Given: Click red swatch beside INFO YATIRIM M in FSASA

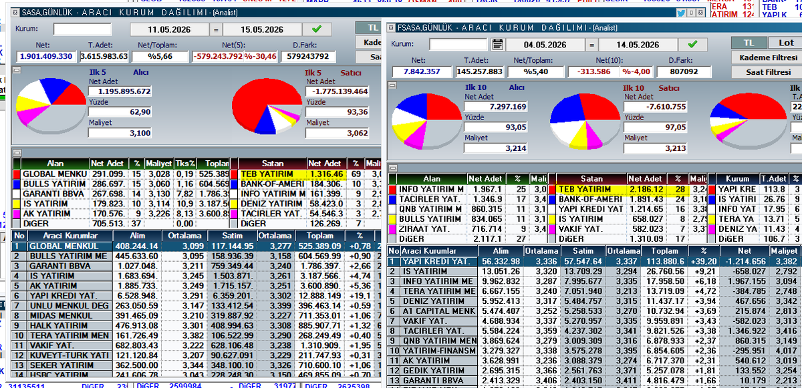Looking at the screenshot, I should 392,189.
